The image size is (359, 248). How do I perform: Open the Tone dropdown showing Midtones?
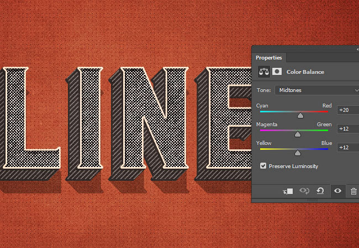[318, 90]
